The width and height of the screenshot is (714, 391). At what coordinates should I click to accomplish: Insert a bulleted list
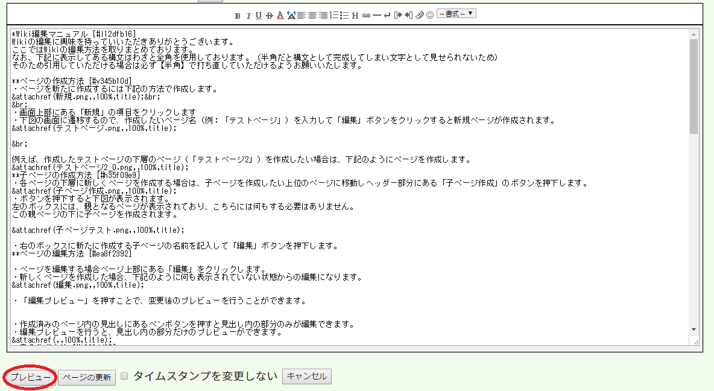pyautogui.click(x=345, y=15)
